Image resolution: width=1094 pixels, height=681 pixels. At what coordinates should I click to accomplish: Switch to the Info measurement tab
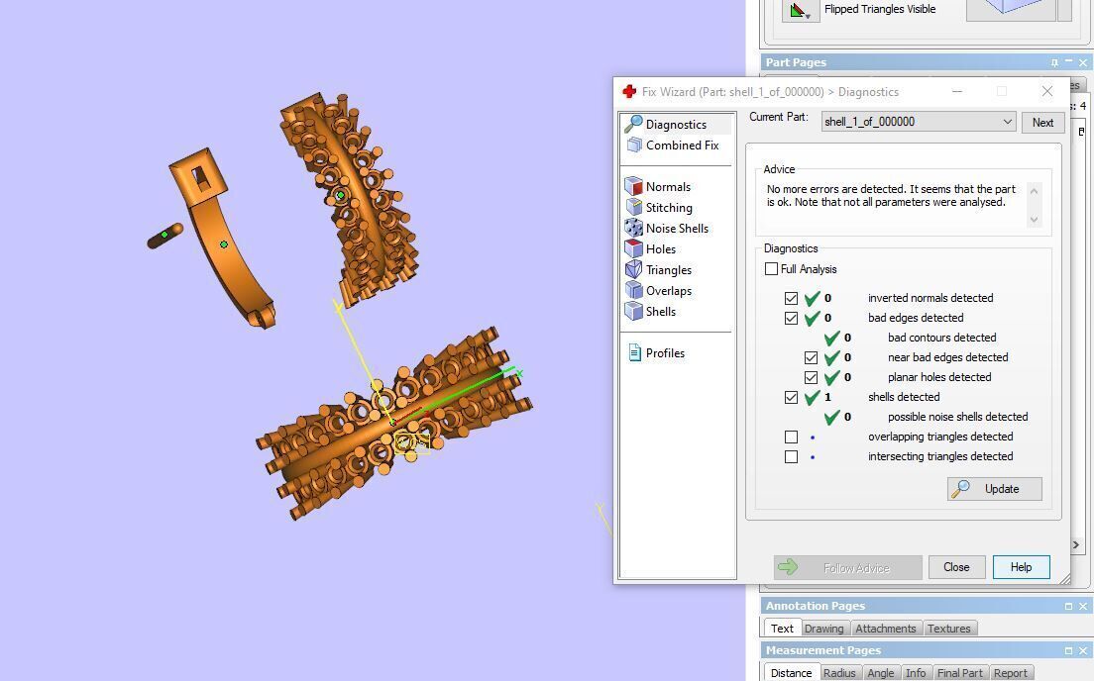point(916,673)
